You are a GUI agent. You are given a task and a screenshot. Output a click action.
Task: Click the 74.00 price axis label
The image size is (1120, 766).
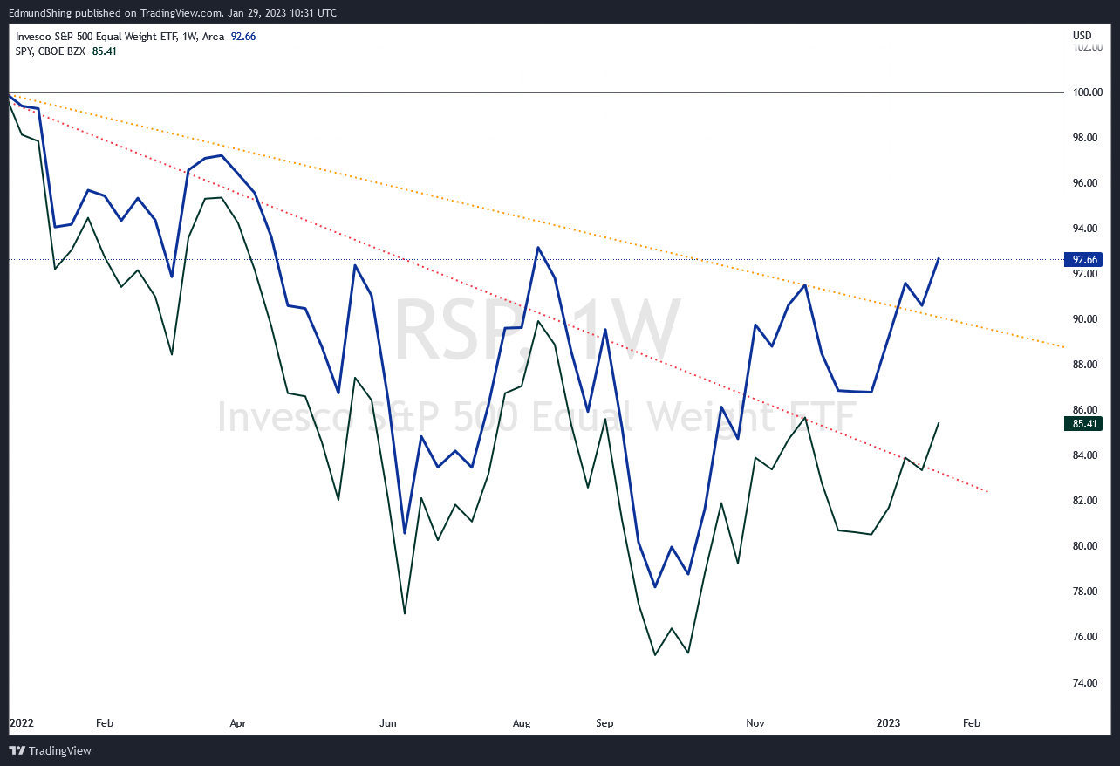1086,682
